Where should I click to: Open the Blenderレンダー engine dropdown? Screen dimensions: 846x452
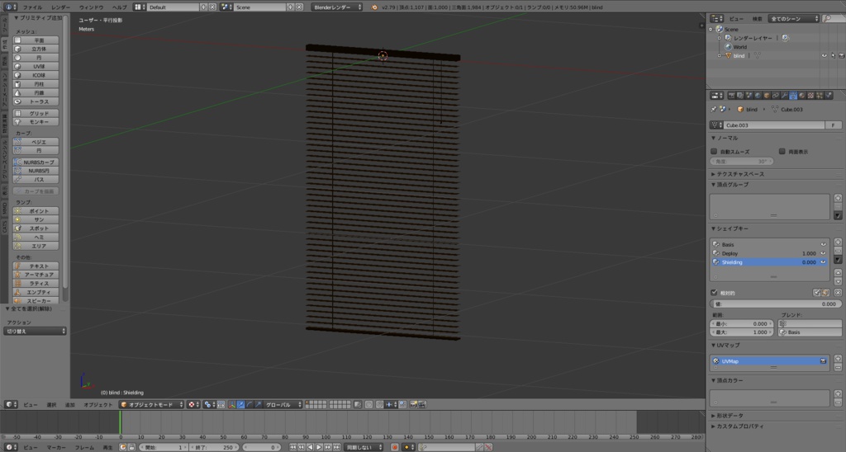click(x=337, y=7)
